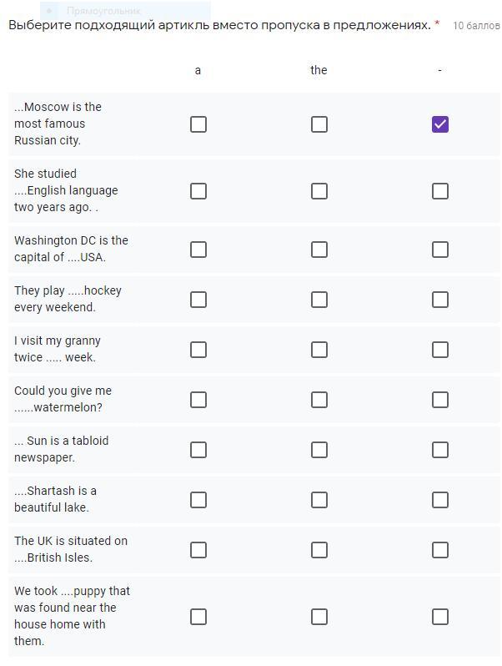Image resolution: width=502 pixels, height=666 pixels.
Task: Check 'a' for the Moscow sentence
Action: pyautogui.click(x=198, y=124)
